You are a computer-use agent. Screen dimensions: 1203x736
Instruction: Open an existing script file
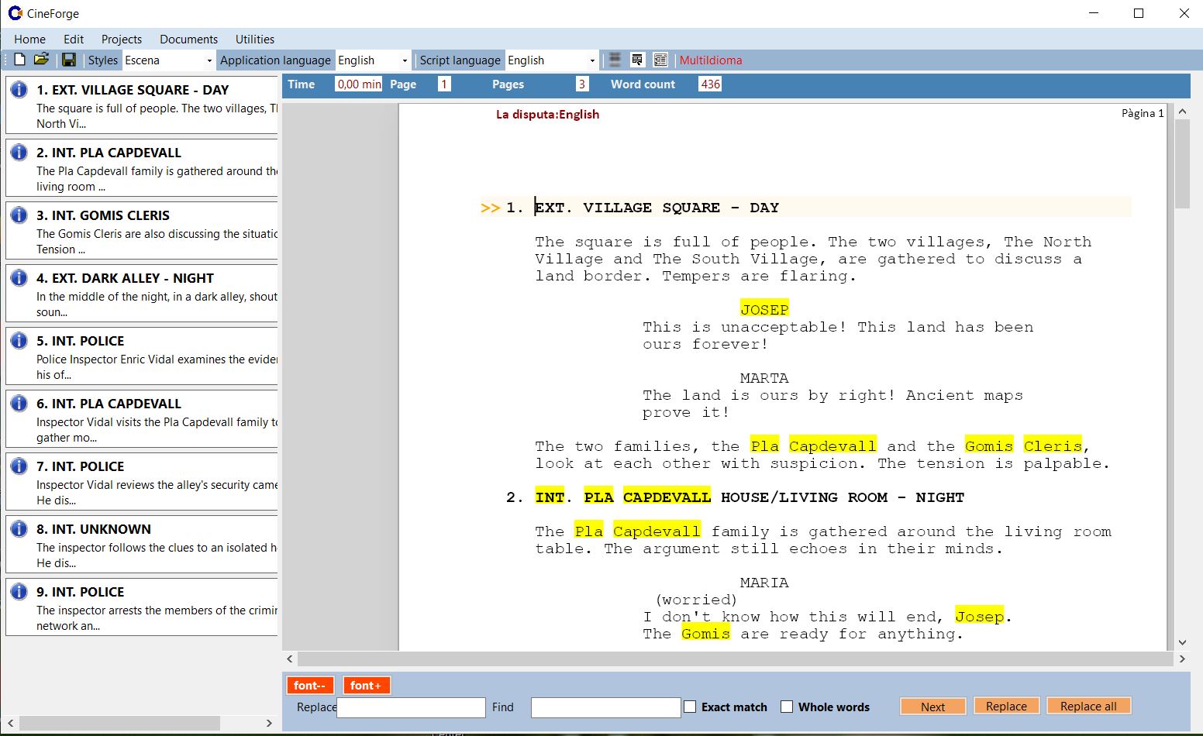point(42,59)
